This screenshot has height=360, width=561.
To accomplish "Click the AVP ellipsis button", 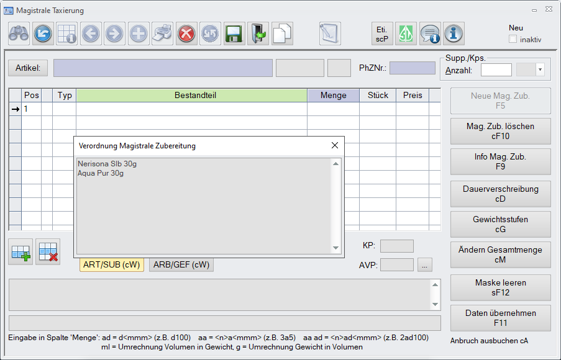I will point(425,265).
